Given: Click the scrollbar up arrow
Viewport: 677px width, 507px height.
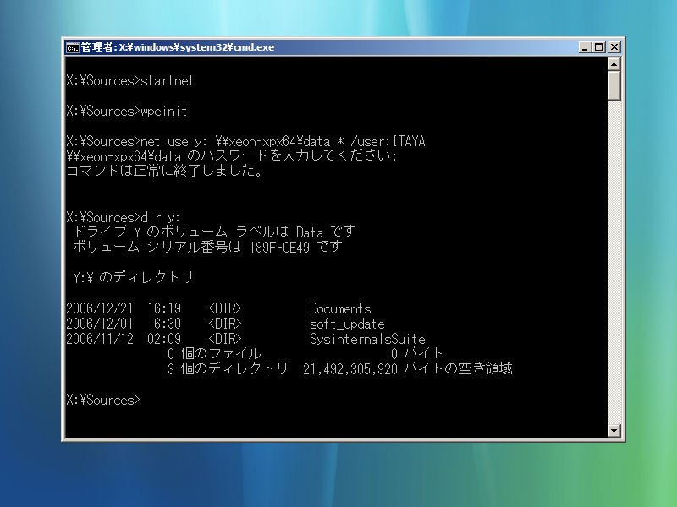Looking at the screenshot, I should [x=614, y=64].
